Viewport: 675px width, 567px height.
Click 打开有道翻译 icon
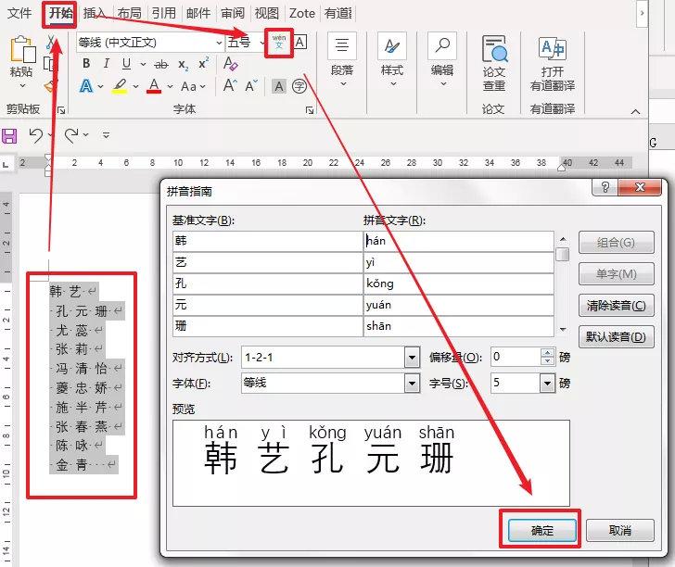coord(553,63)
